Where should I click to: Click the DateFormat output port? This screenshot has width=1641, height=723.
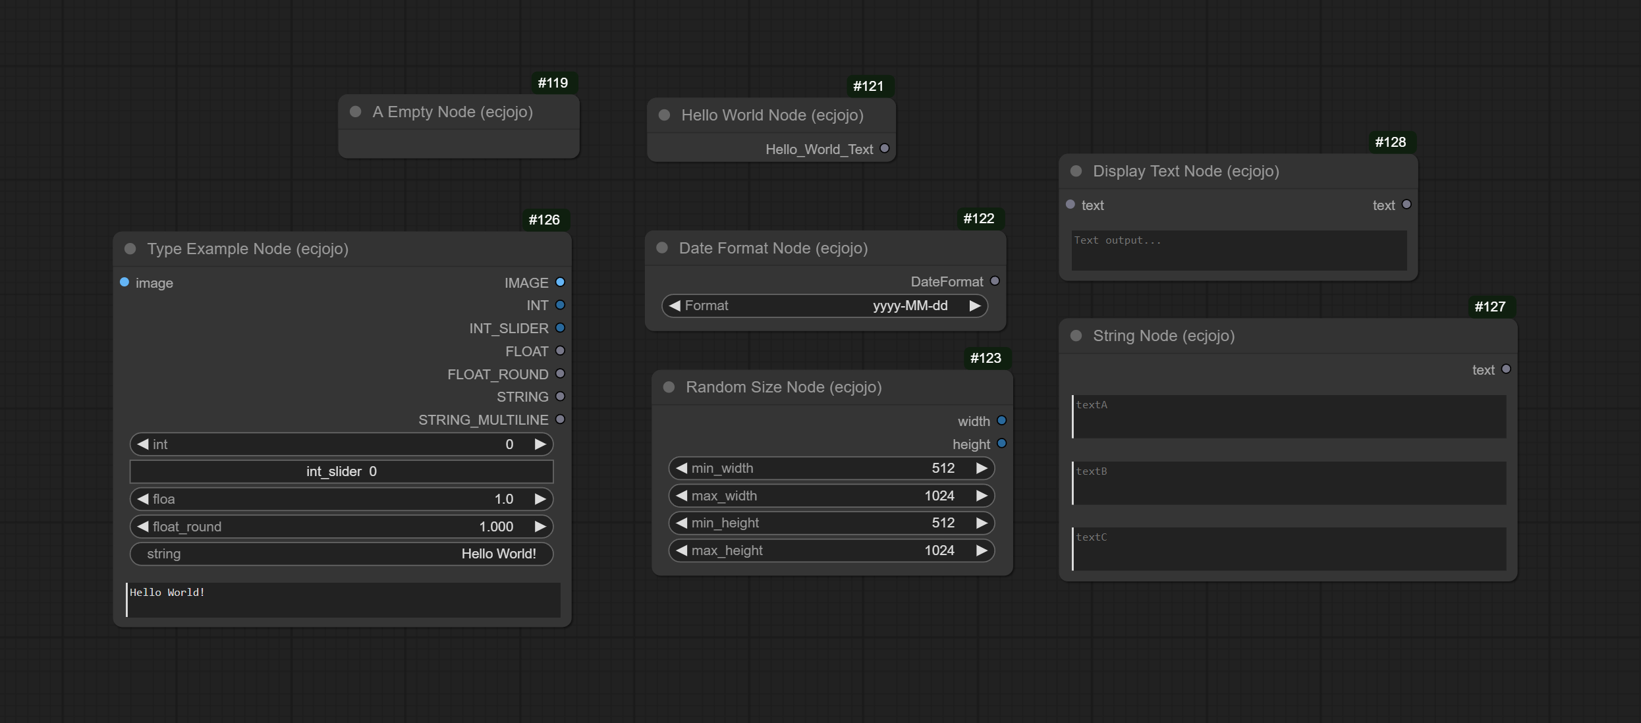coord(995,281)
